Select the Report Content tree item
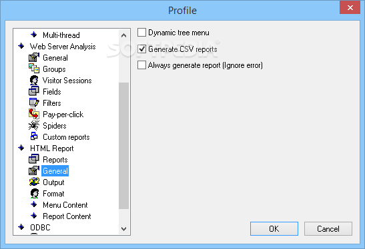 pos(67,216)
